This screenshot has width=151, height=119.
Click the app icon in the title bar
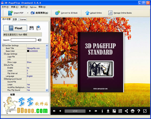point(3,3)
